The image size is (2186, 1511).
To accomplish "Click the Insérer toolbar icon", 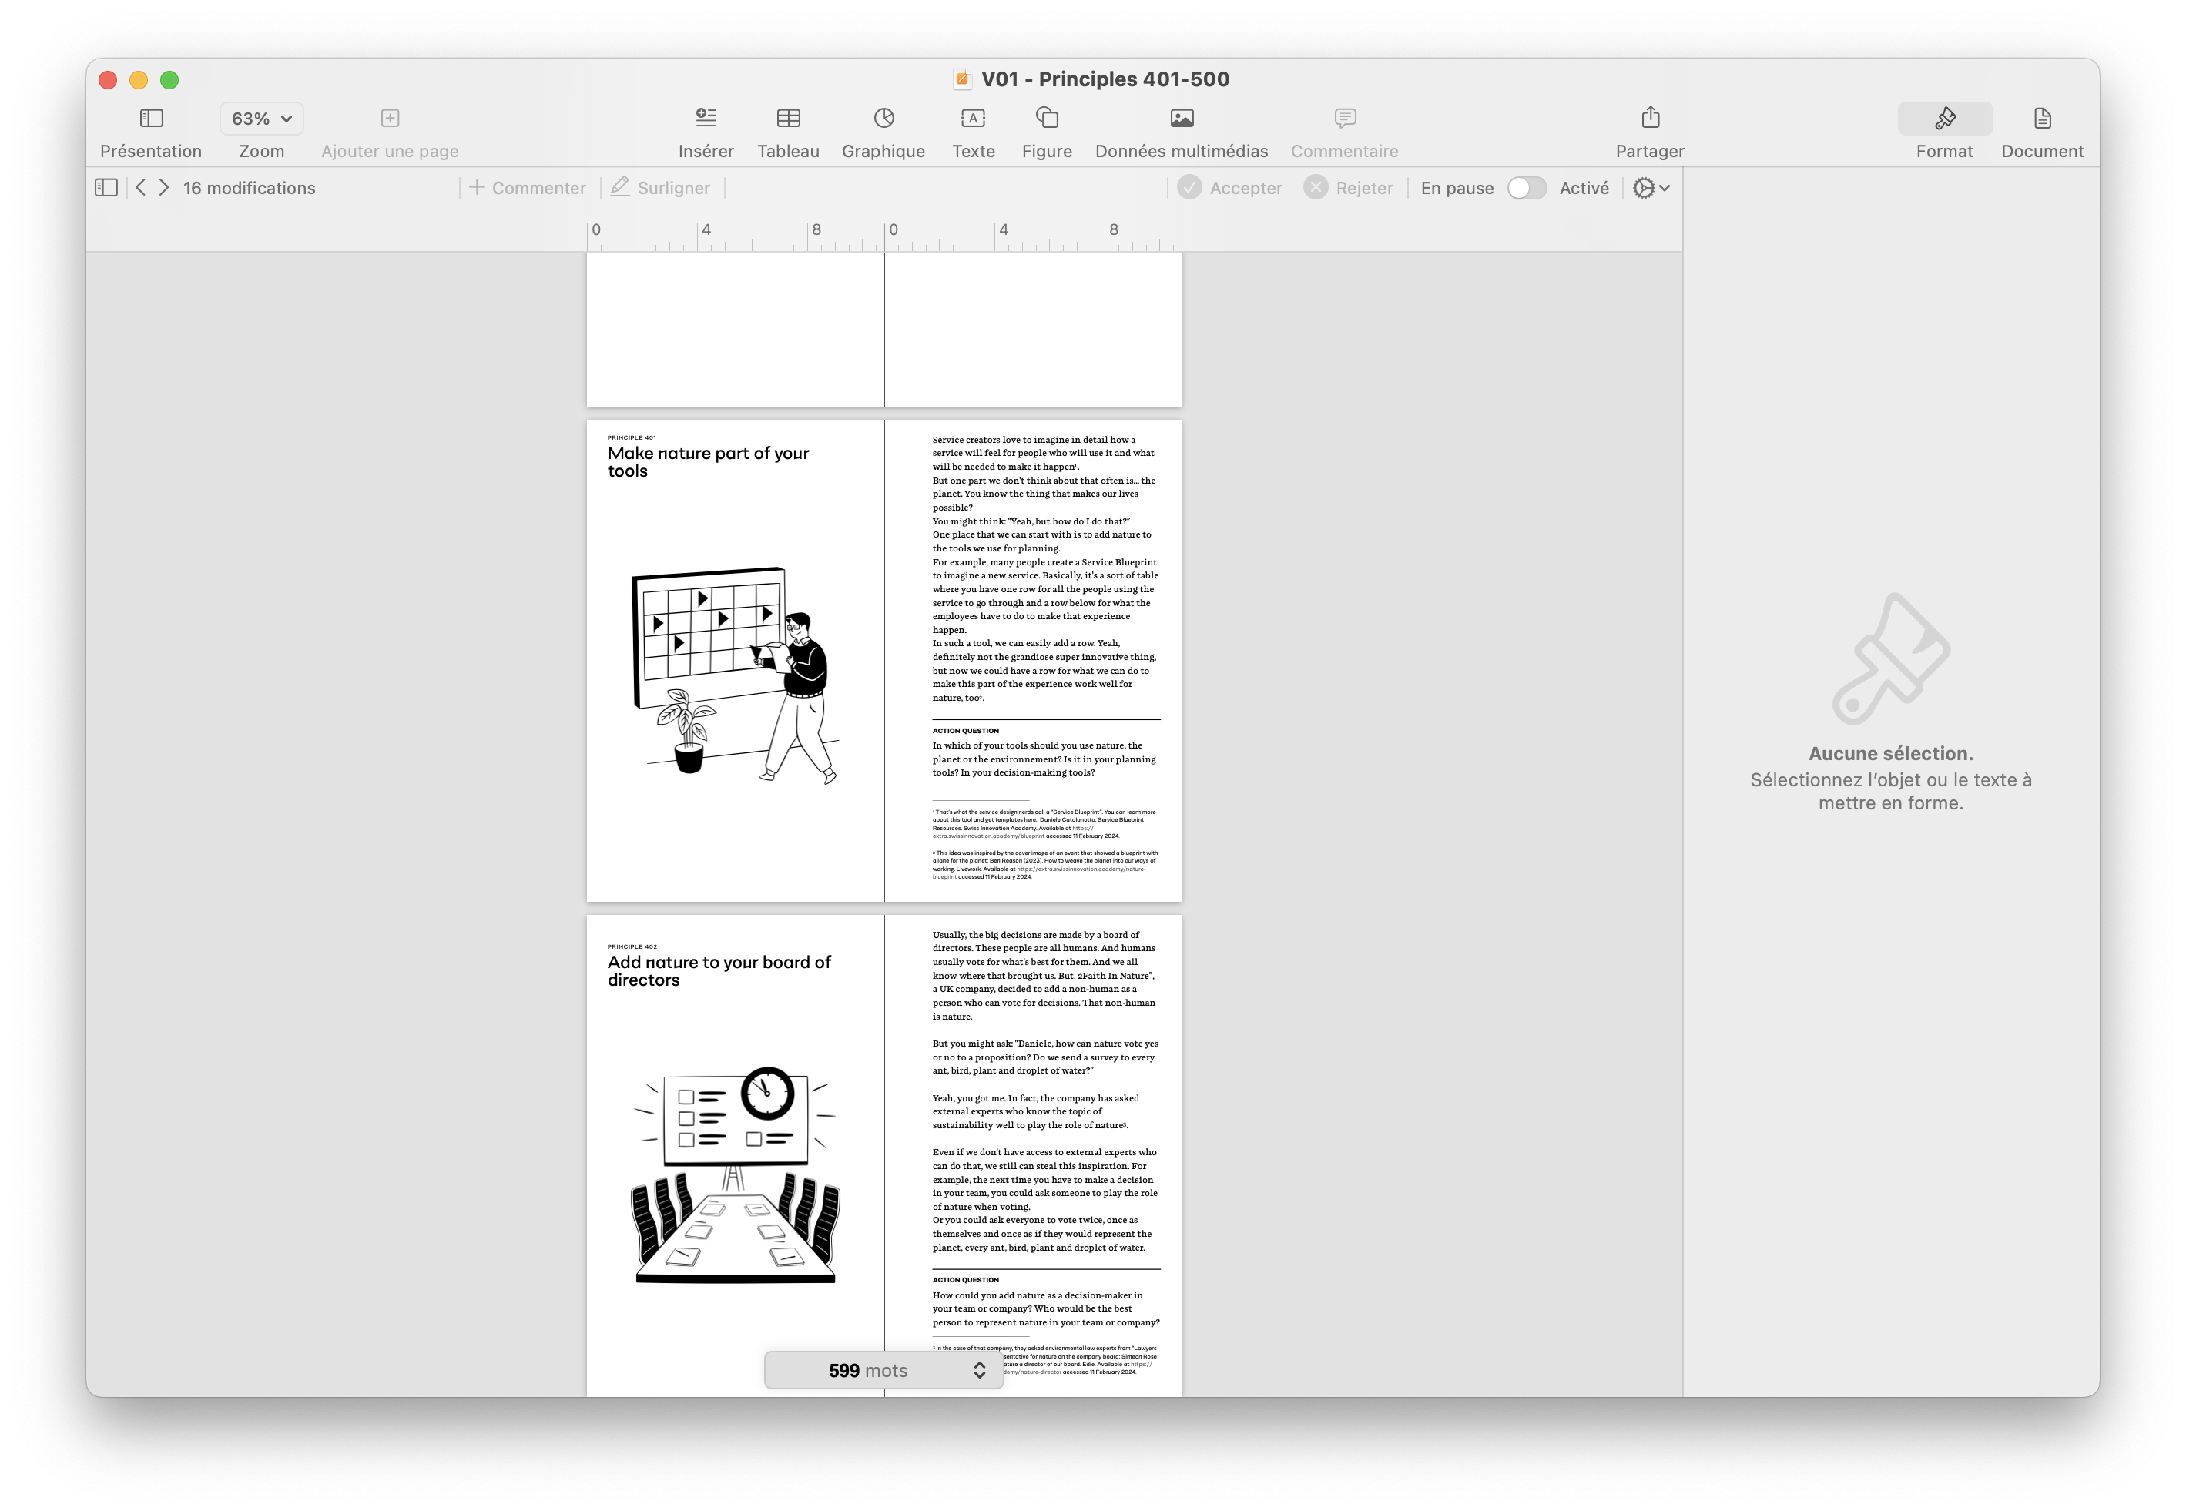I will 706,119.
